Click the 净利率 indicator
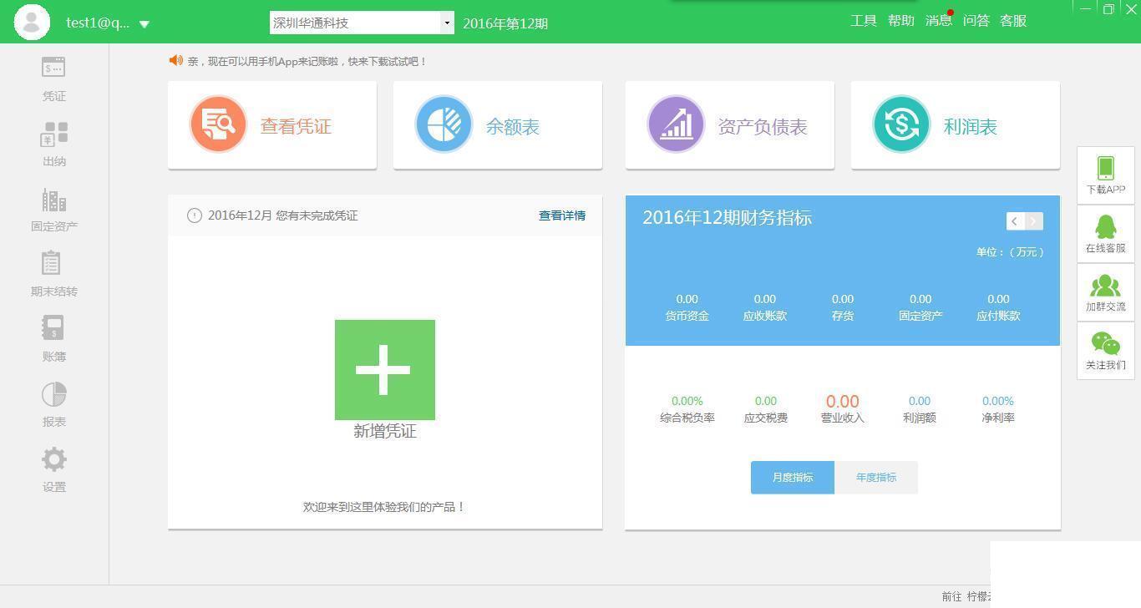The width and height of the screenshot is (1141, 608). (x=998, y=409)
